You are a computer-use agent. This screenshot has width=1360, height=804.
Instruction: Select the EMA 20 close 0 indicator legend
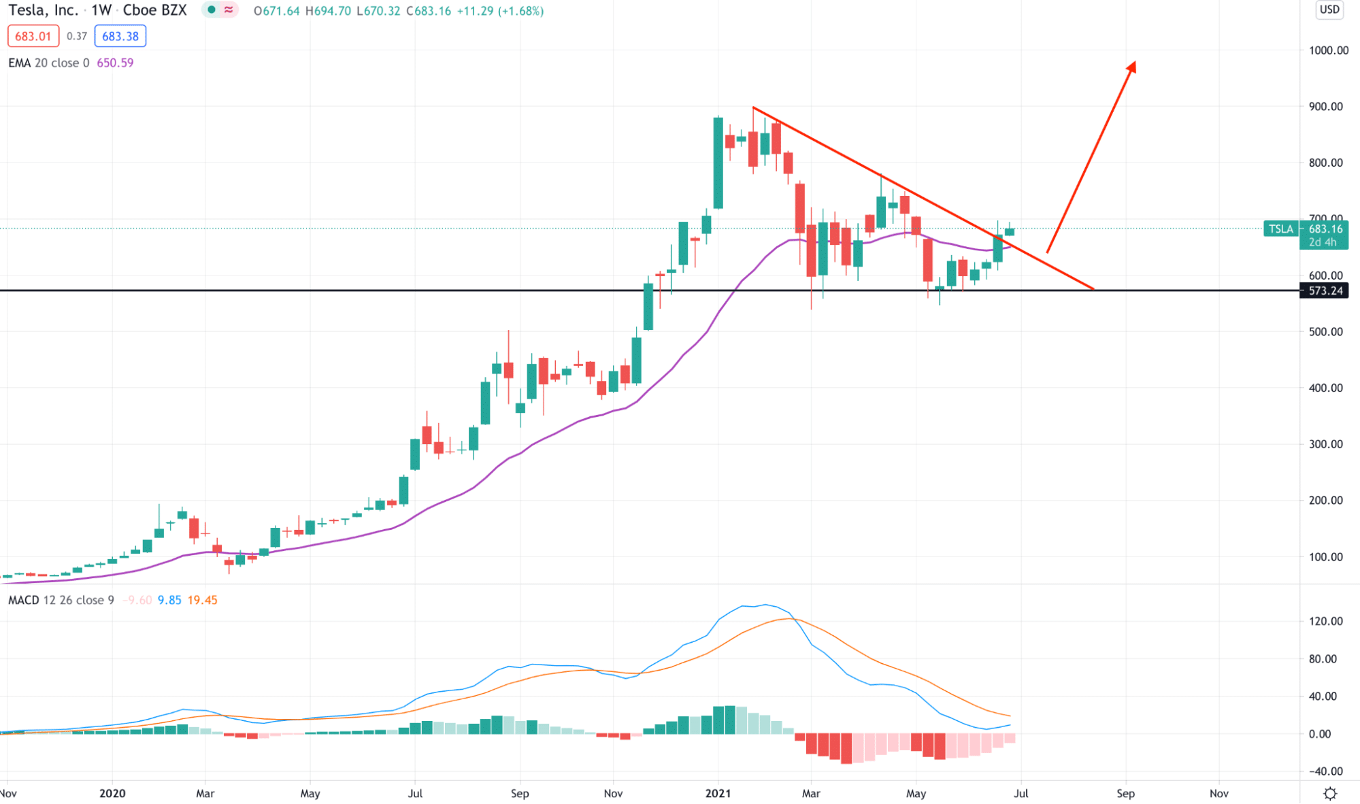[x=49, y=63]
